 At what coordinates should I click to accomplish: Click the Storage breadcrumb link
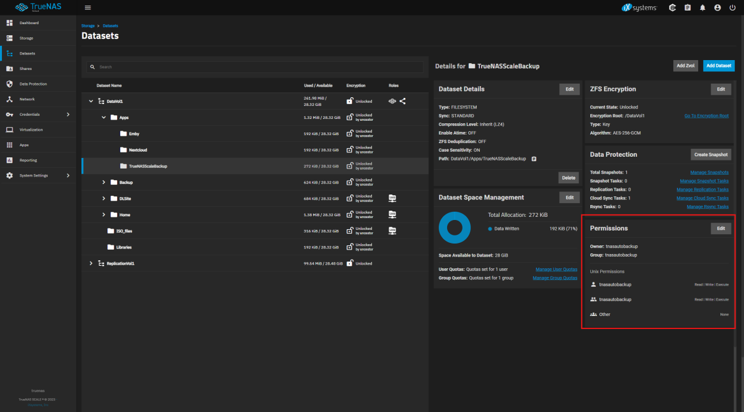[88, 26]
